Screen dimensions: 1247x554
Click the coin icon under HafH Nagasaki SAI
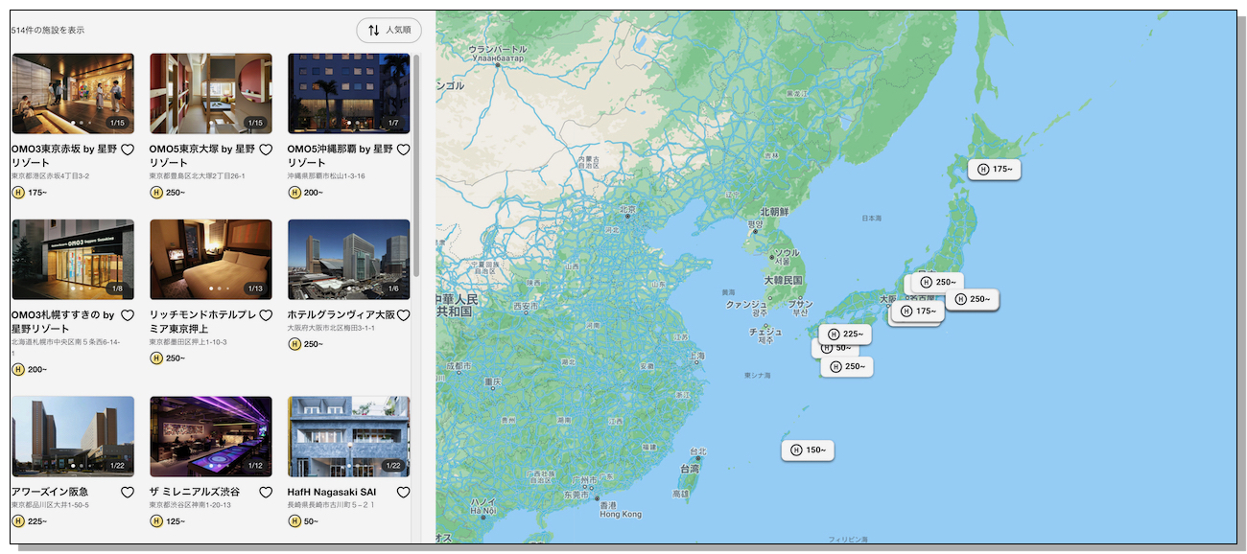click(x=294, y=521)
